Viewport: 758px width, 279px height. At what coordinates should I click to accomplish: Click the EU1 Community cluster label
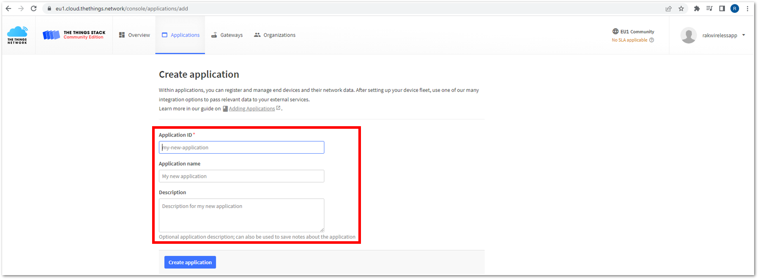coord(637,32)
